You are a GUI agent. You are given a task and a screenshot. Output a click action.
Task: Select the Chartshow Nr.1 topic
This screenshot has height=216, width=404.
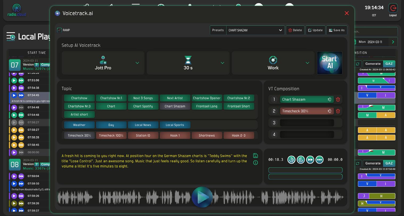click(111, 98)
